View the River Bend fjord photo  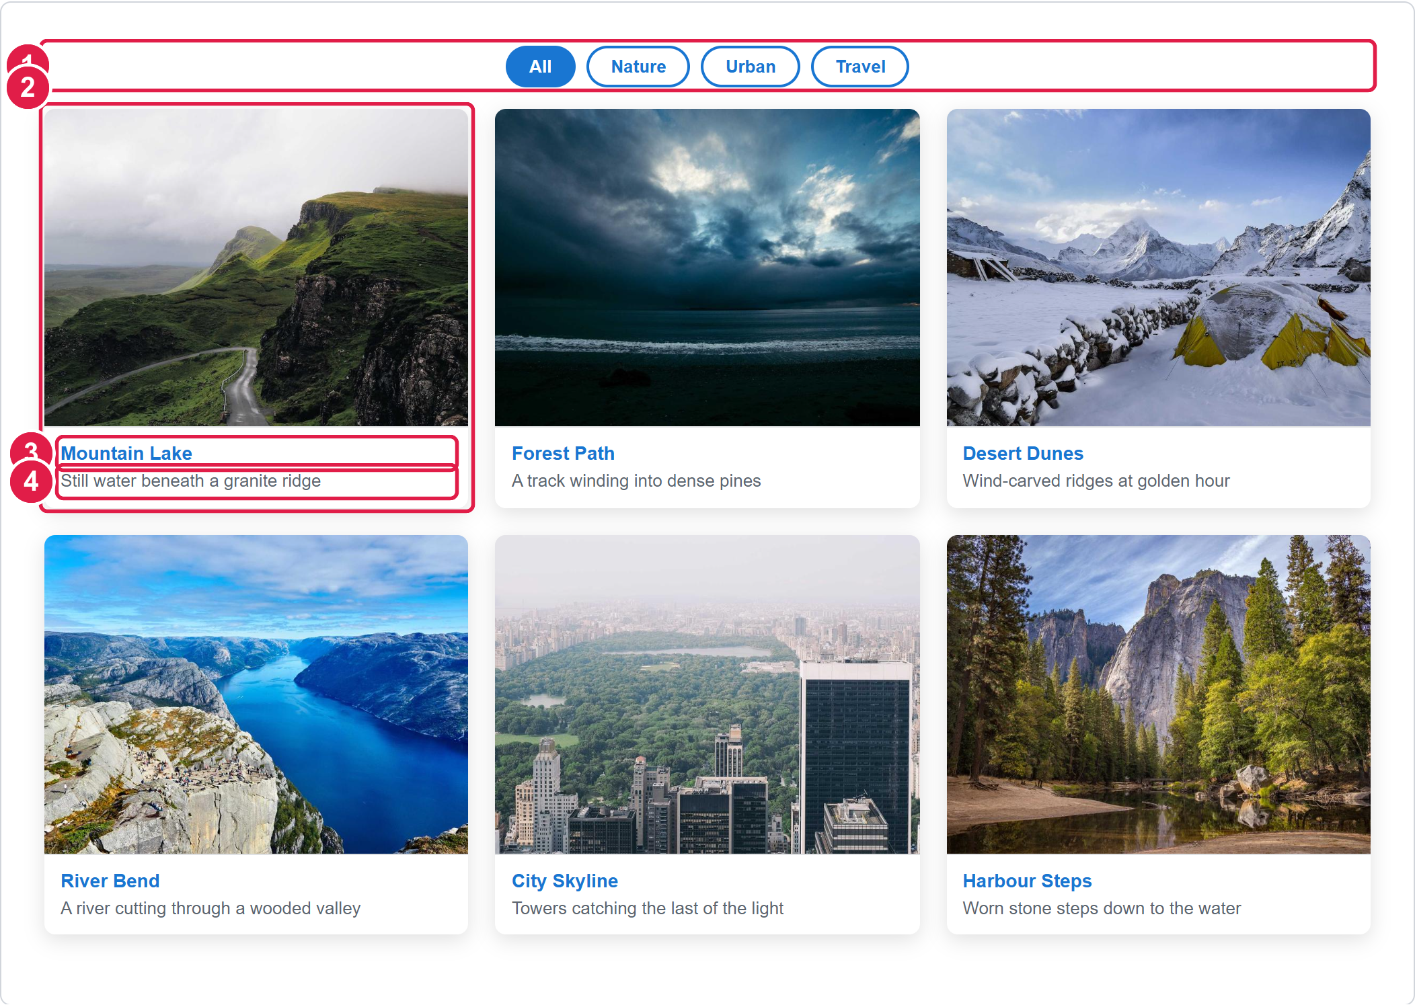point(256,694)
